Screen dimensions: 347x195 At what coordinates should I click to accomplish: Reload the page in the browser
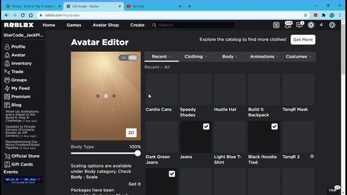click(23, 15)
